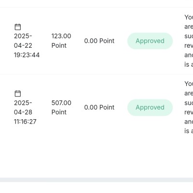
Task: Click the calendar icon above 2025-04-22 date
Action: coord(18,27)
